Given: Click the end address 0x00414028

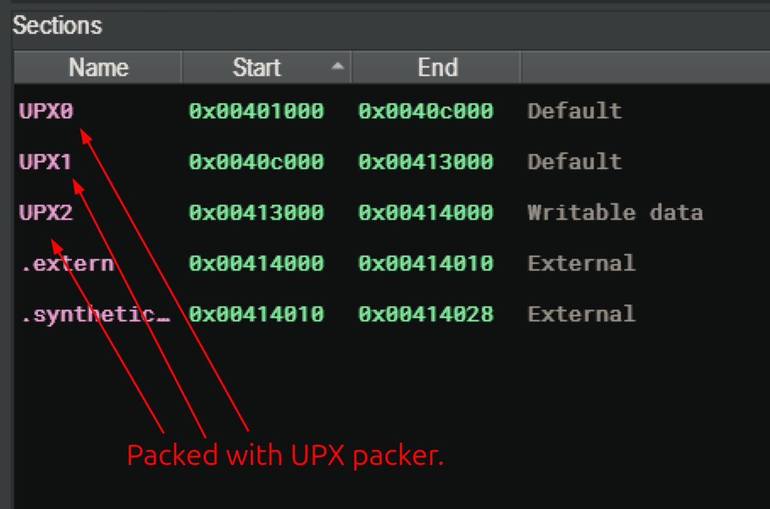Looking at the screenshot, I should click(x=426, y=314).
